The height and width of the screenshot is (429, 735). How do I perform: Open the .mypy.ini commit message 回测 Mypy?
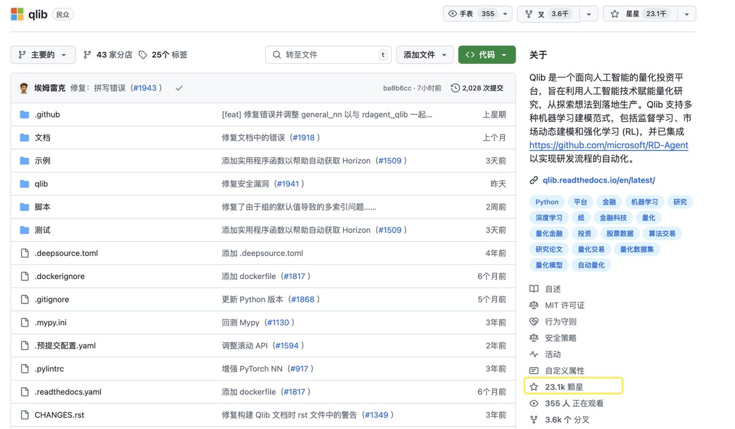point(241,323)
